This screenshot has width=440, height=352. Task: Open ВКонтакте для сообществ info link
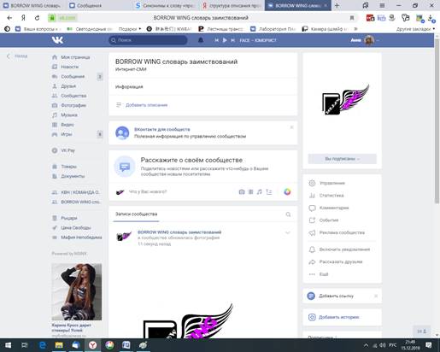(162, 129)
